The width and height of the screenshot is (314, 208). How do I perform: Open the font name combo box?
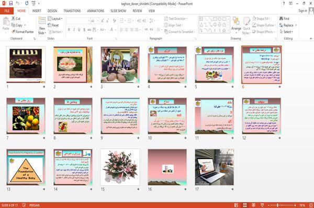(78, 21)
